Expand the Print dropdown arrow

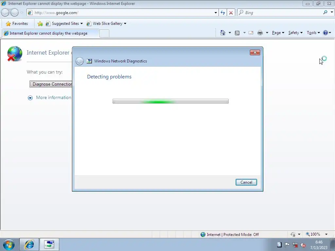(x=267, y=33)
